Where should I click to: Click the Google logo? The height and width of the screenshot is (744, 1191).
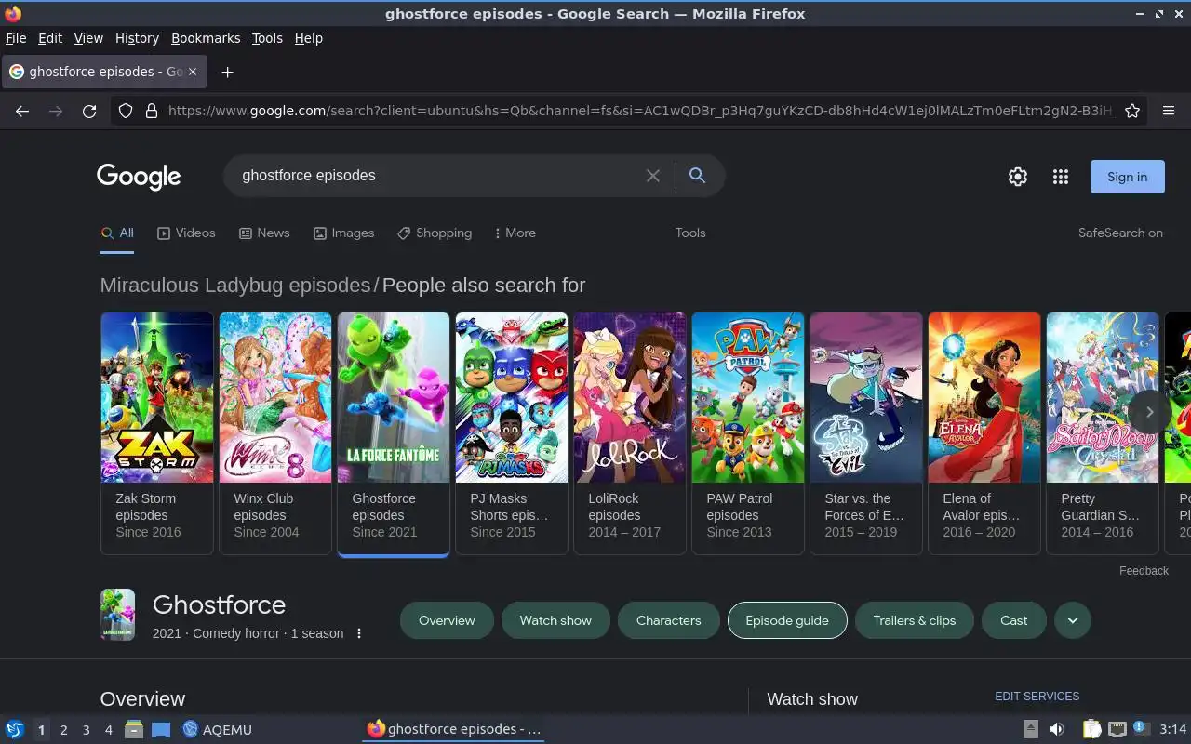[x=139, y=177]
